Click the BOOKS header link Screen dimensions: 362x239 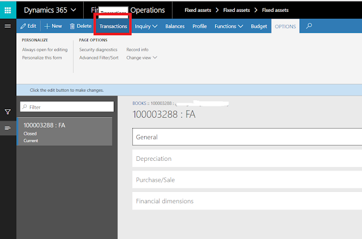pos(139,103)
